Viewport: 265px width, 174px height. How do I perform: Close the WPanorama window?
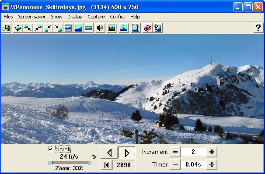coord(258,7)
